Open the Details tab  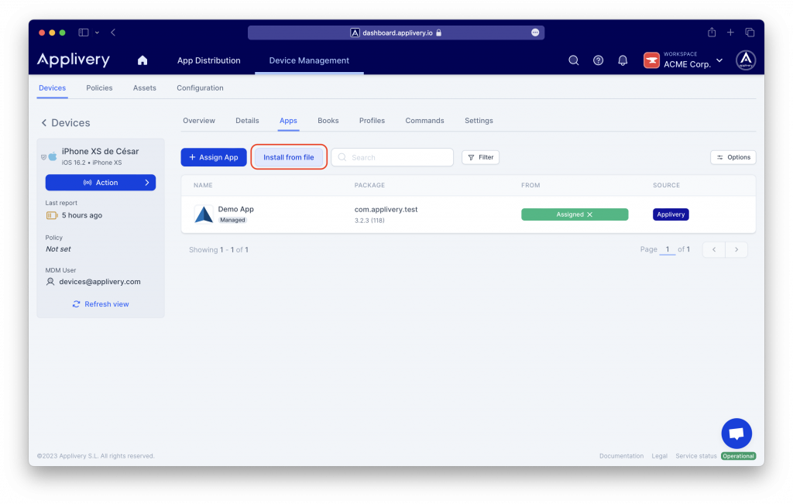coord(247,121)
